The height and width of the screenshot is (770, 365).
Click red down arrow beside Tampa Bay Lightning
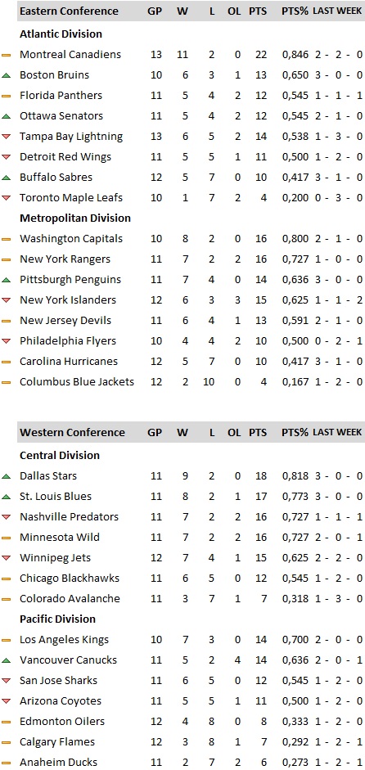pos(6,137)
